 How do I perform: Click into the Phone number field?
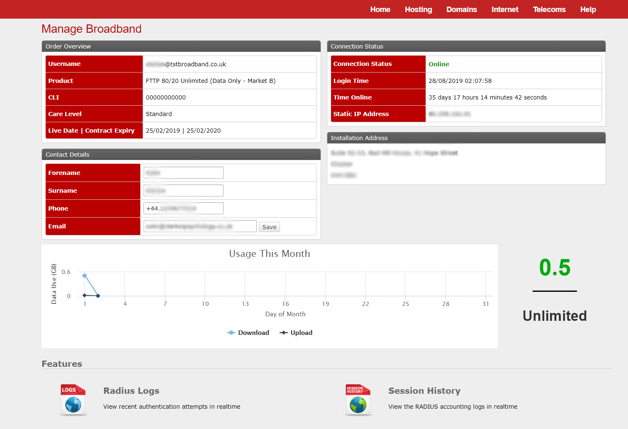(x=183, y=208)
